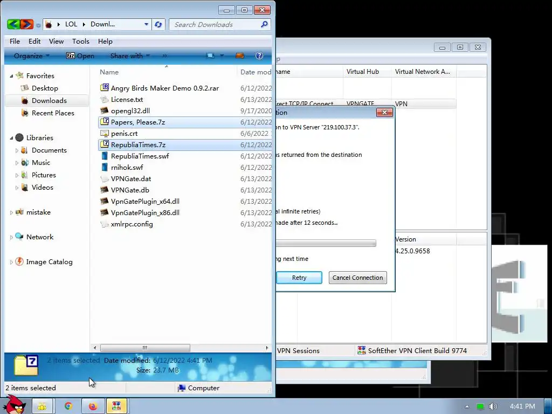Show more toolbar commands chevron
Viewport: 552px width, 414px height.
coord(164,56)
